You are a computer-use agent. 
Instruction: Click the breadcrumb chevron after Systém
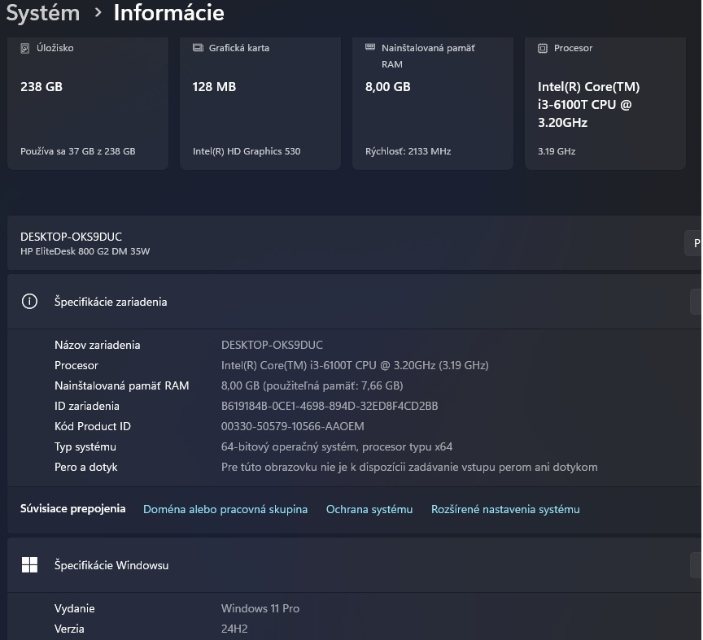tap(98, 13)
